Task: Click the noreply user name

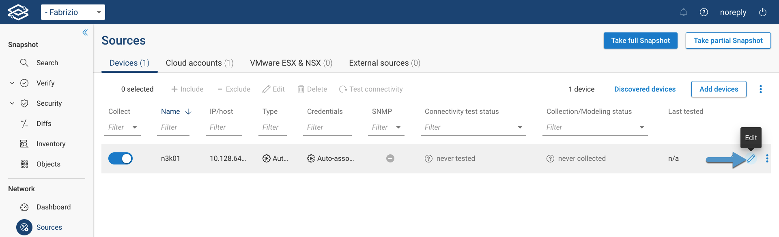Action: (x=733, y=12)
